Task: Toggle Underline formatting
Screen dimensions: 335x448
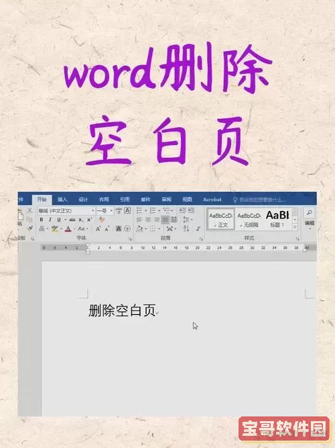Action: (59, 220)
